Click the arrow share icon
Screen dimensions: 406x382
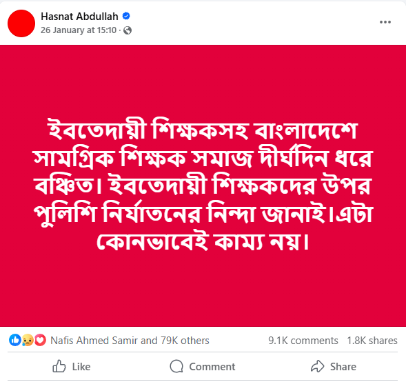(x=317, y=366)
